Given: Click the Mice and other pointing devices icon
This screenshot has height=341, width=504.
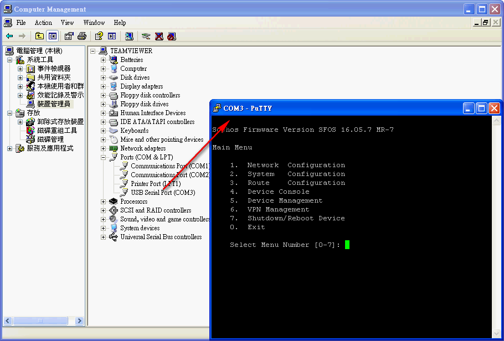Looking at the screenshot, I should coord(113,139).
